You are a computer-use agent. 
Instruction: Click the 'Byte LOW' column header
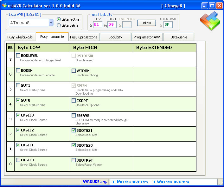click(42, 48)
